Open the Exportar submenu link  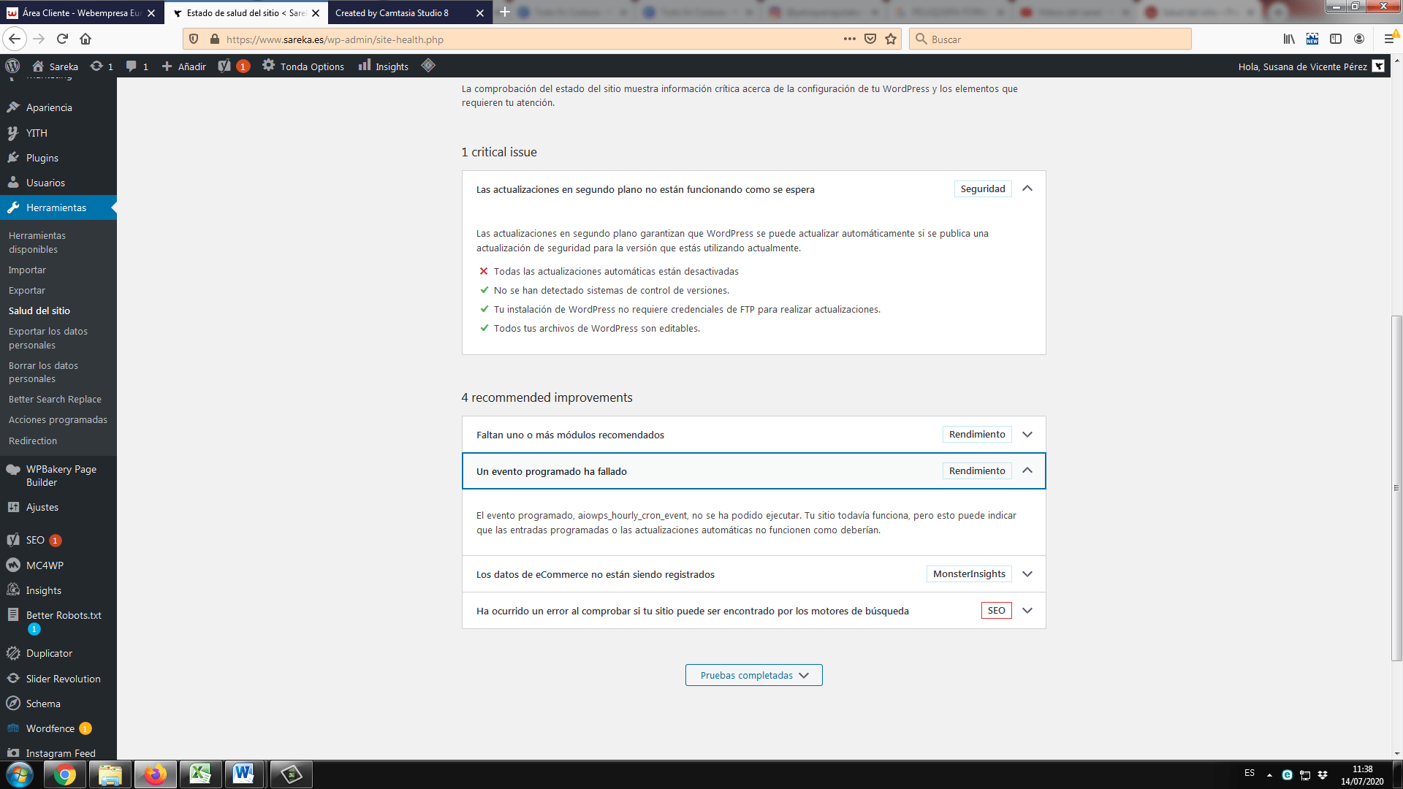tap(27, 290)
